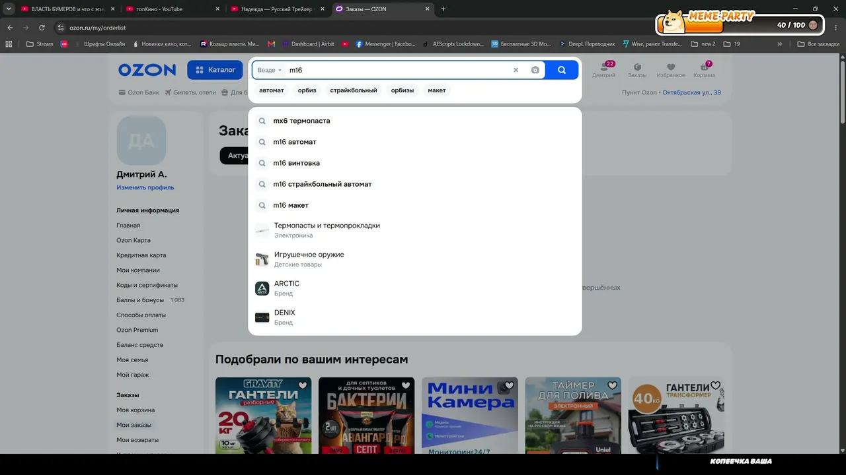
Task: Open the DENIX brand suggestion
Action: [415, 317]
